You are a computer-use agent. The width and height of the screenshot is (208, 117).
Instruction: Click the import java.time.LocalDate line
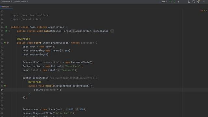[30, 15]
